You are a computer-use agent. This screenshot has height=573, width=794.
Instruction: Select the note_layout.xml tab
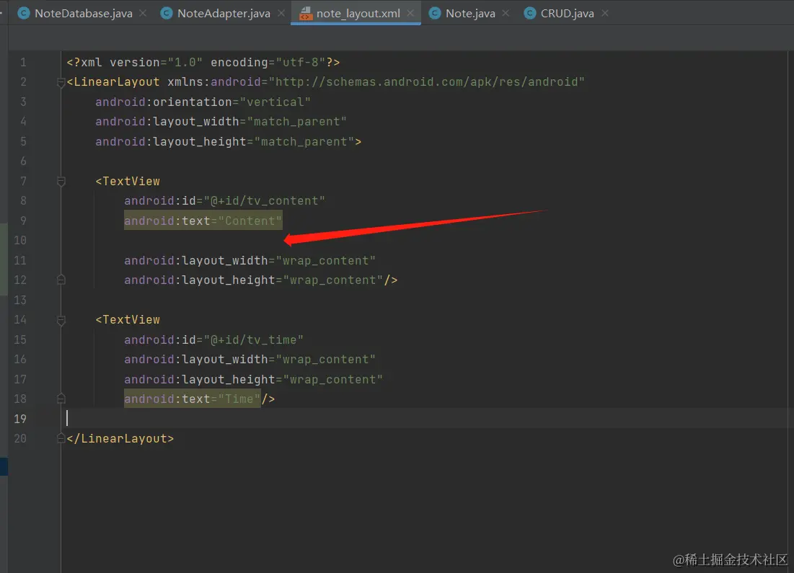358,13
